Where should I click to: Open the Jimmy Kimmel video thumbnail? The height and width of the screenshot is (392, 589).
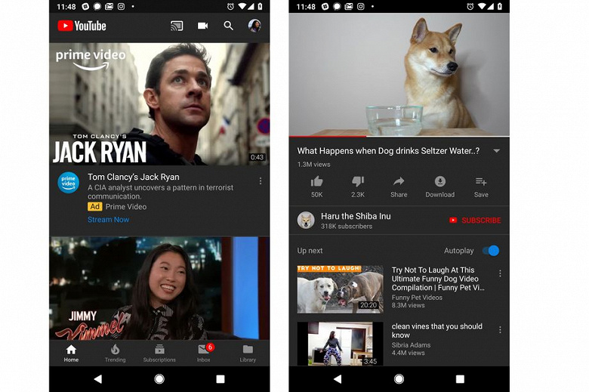tap(159, 289)
